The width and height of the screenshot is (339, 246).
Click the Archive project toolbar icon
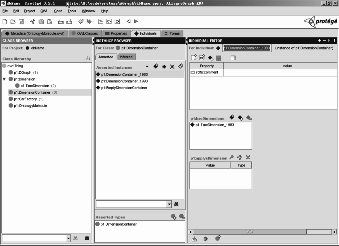61,22
